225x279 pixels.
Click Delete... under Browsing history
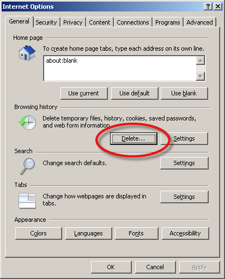click(133, 138)
